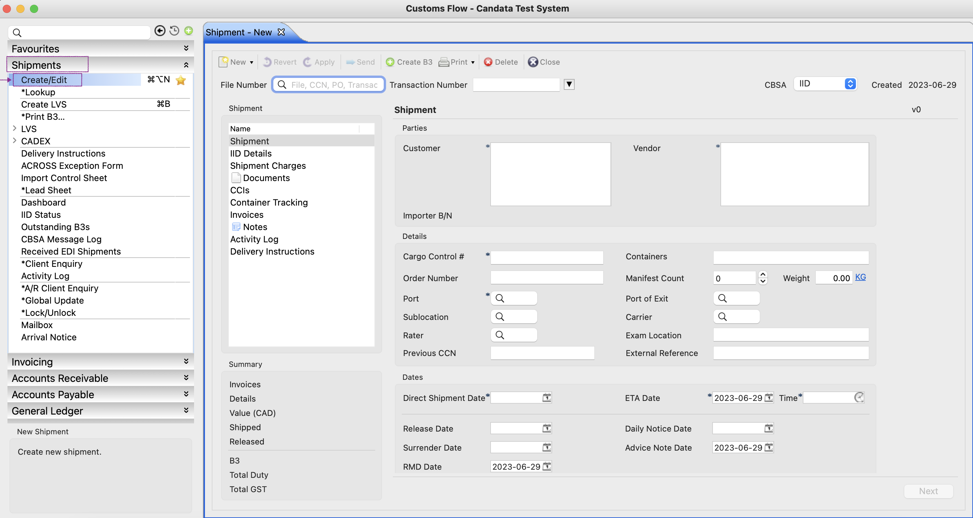The width and height of the screenshot is (973, 518).
Task: Open *Lookup in the sidebar
Action: click(38, 92)
